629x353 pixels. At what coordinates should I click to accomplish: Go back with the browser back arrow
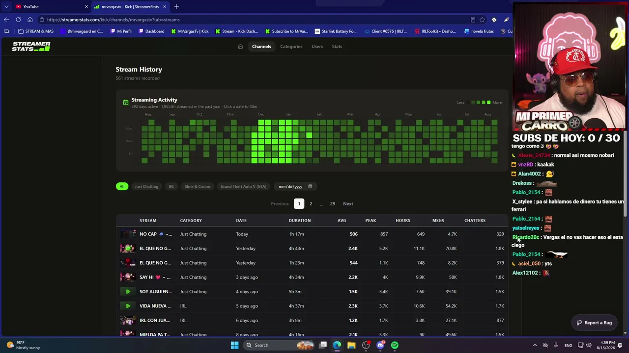tap(6, 20)
